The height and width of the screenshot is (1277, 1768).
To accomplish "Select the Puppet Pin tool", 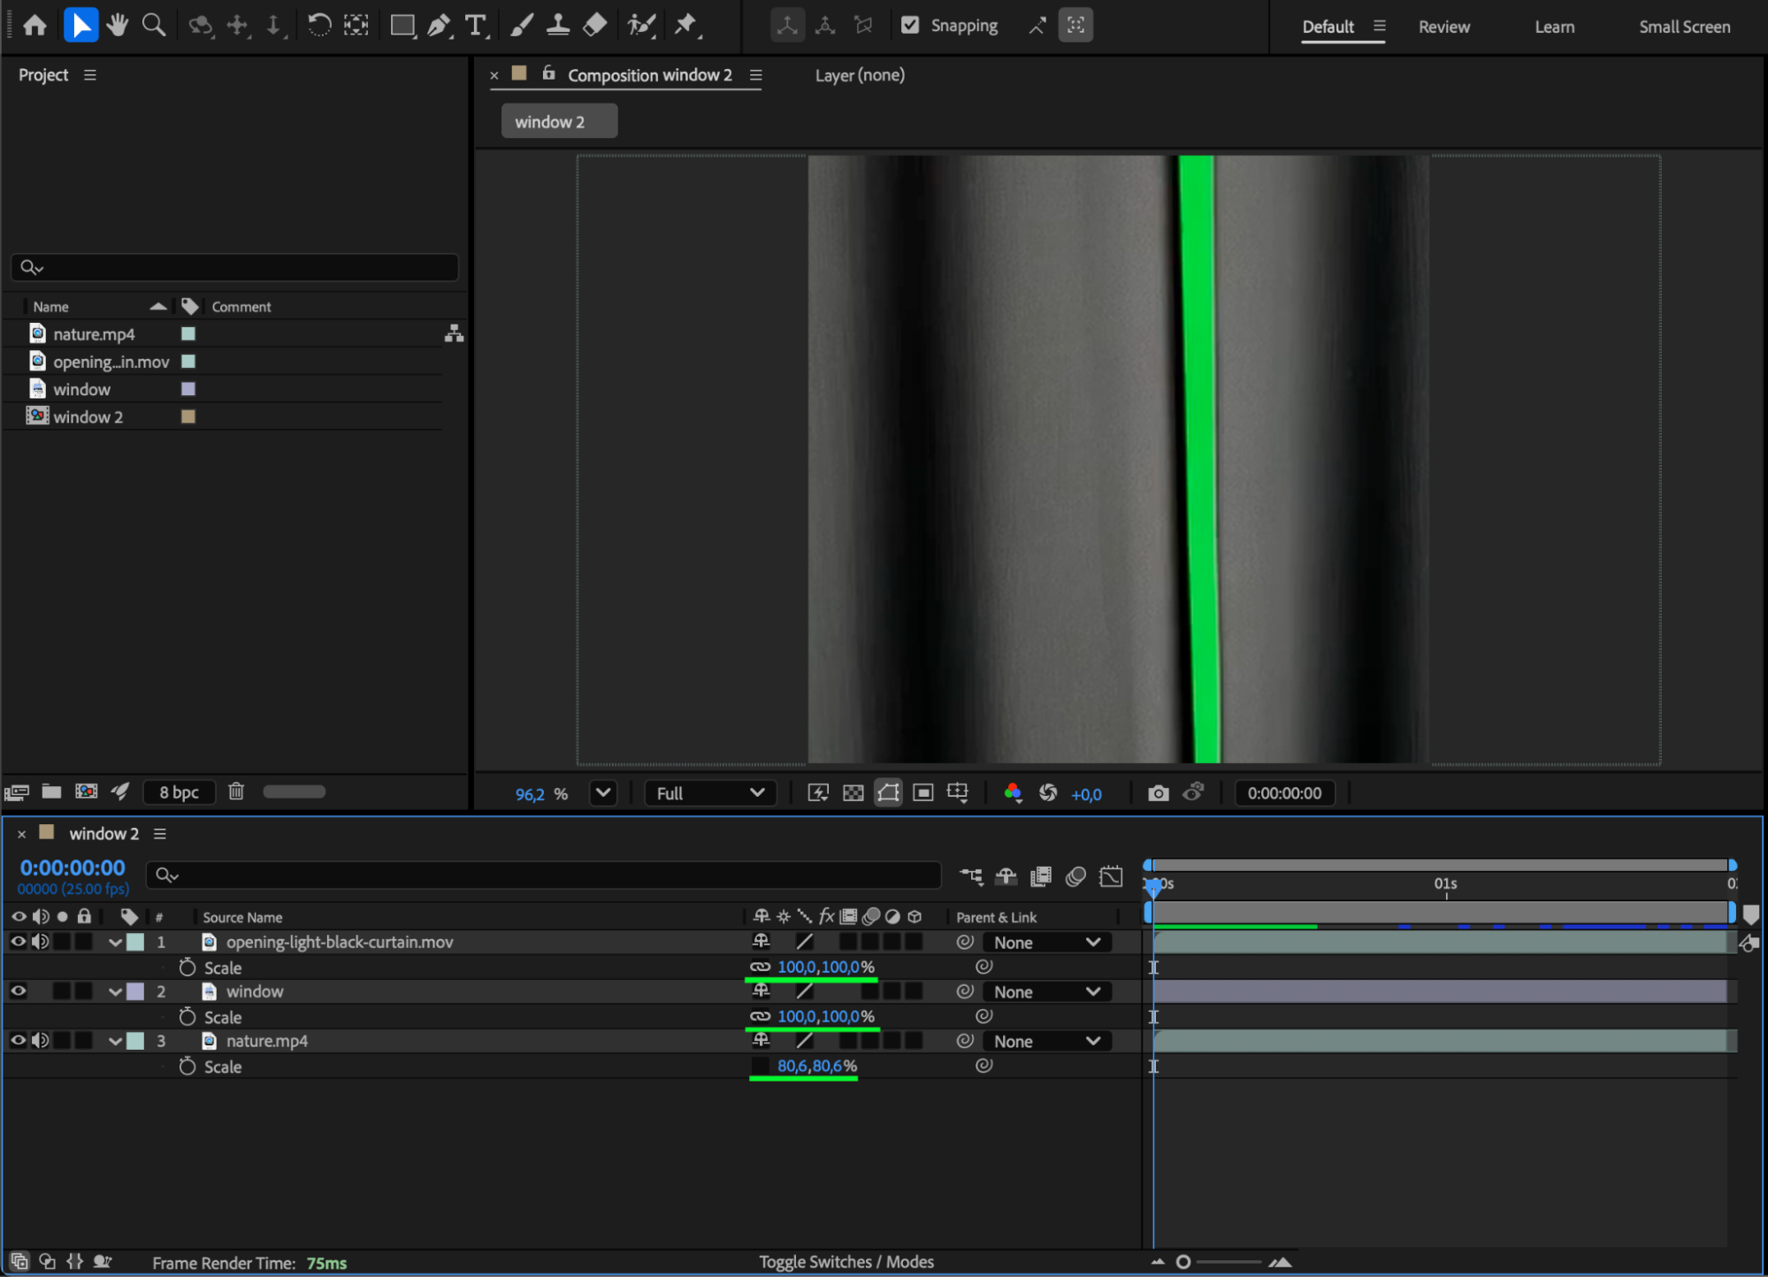I will pyautogui.click(x=685, y=26).
